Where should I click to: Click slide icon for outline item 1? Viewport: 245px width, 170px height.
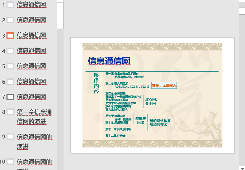coord(10,5)
